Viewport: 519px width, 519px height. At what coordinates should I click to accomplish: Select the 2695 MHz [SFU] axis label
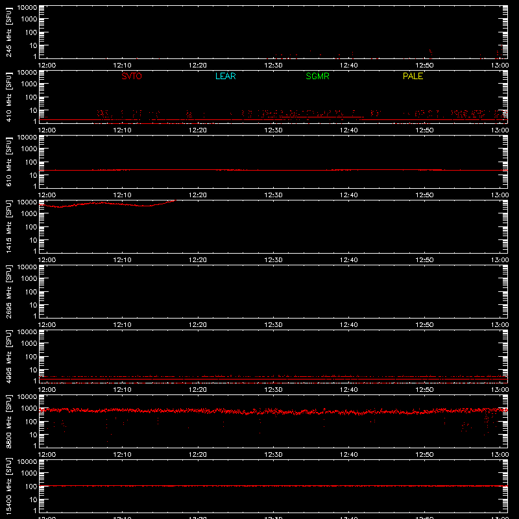tap(8, 291)
